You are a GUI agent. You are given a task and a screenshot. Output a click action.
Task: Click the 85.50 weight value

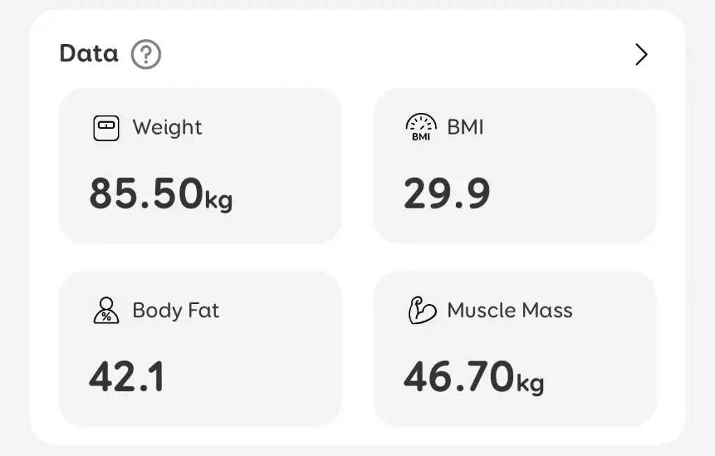146,194
